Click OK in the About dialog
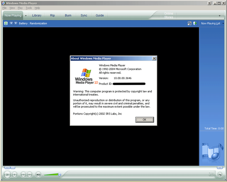 click(144, 120)
